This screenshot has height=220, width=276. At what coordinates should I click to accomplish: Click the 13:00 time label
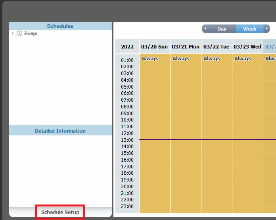click(x=127, y=140)
